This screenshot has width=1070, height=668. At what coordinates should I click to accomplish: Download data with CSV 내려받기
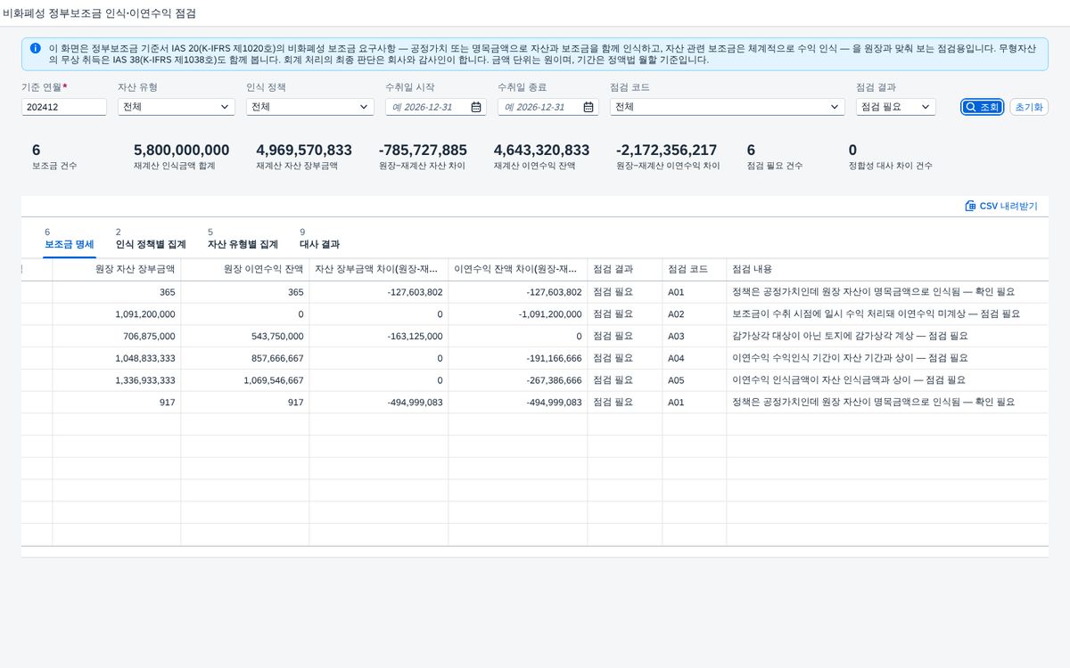click(x=1001, y=206)
